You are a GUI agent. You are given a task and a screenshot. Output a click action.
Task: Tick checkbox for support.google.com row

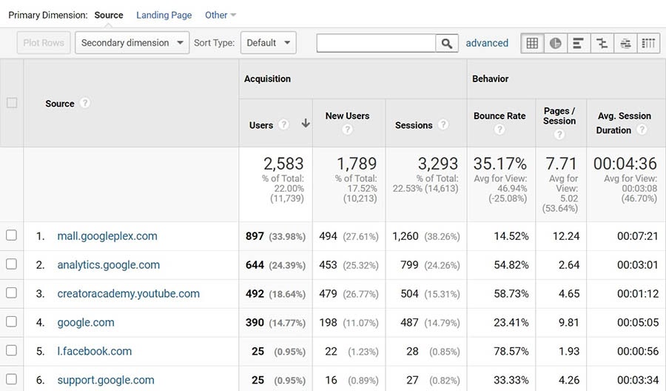[x=11, y=380]
